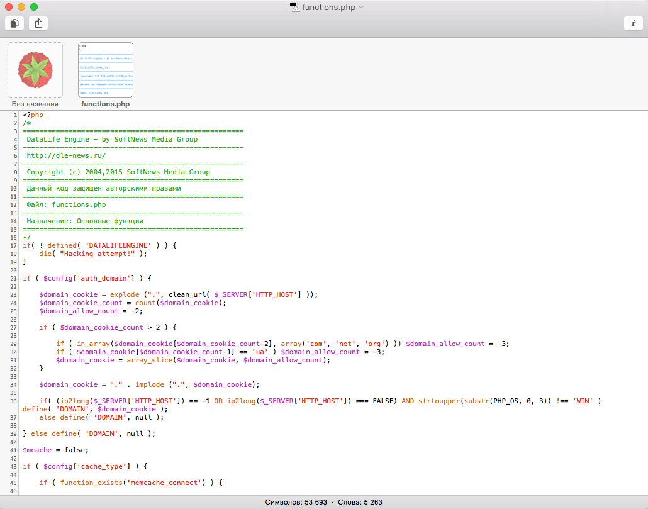Expand the functions.php title dropdown chevron
648x509 pixels.
point(361,7)
